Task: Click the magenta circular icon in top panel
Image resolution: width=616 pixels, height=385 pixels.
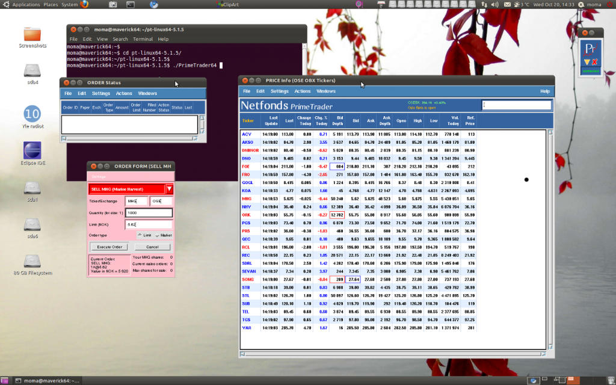Action: coord(359,4)
